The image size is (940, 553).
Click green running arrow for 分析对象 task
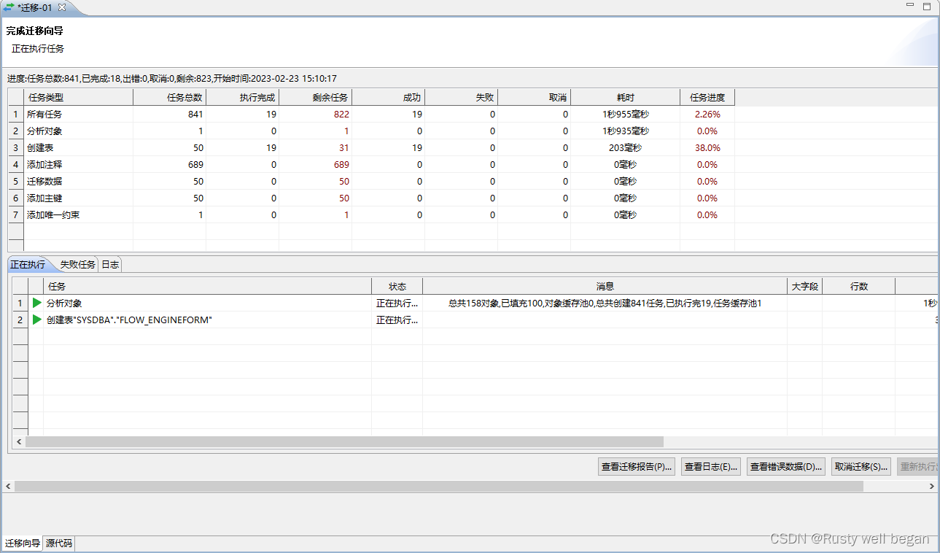[36, 303]
